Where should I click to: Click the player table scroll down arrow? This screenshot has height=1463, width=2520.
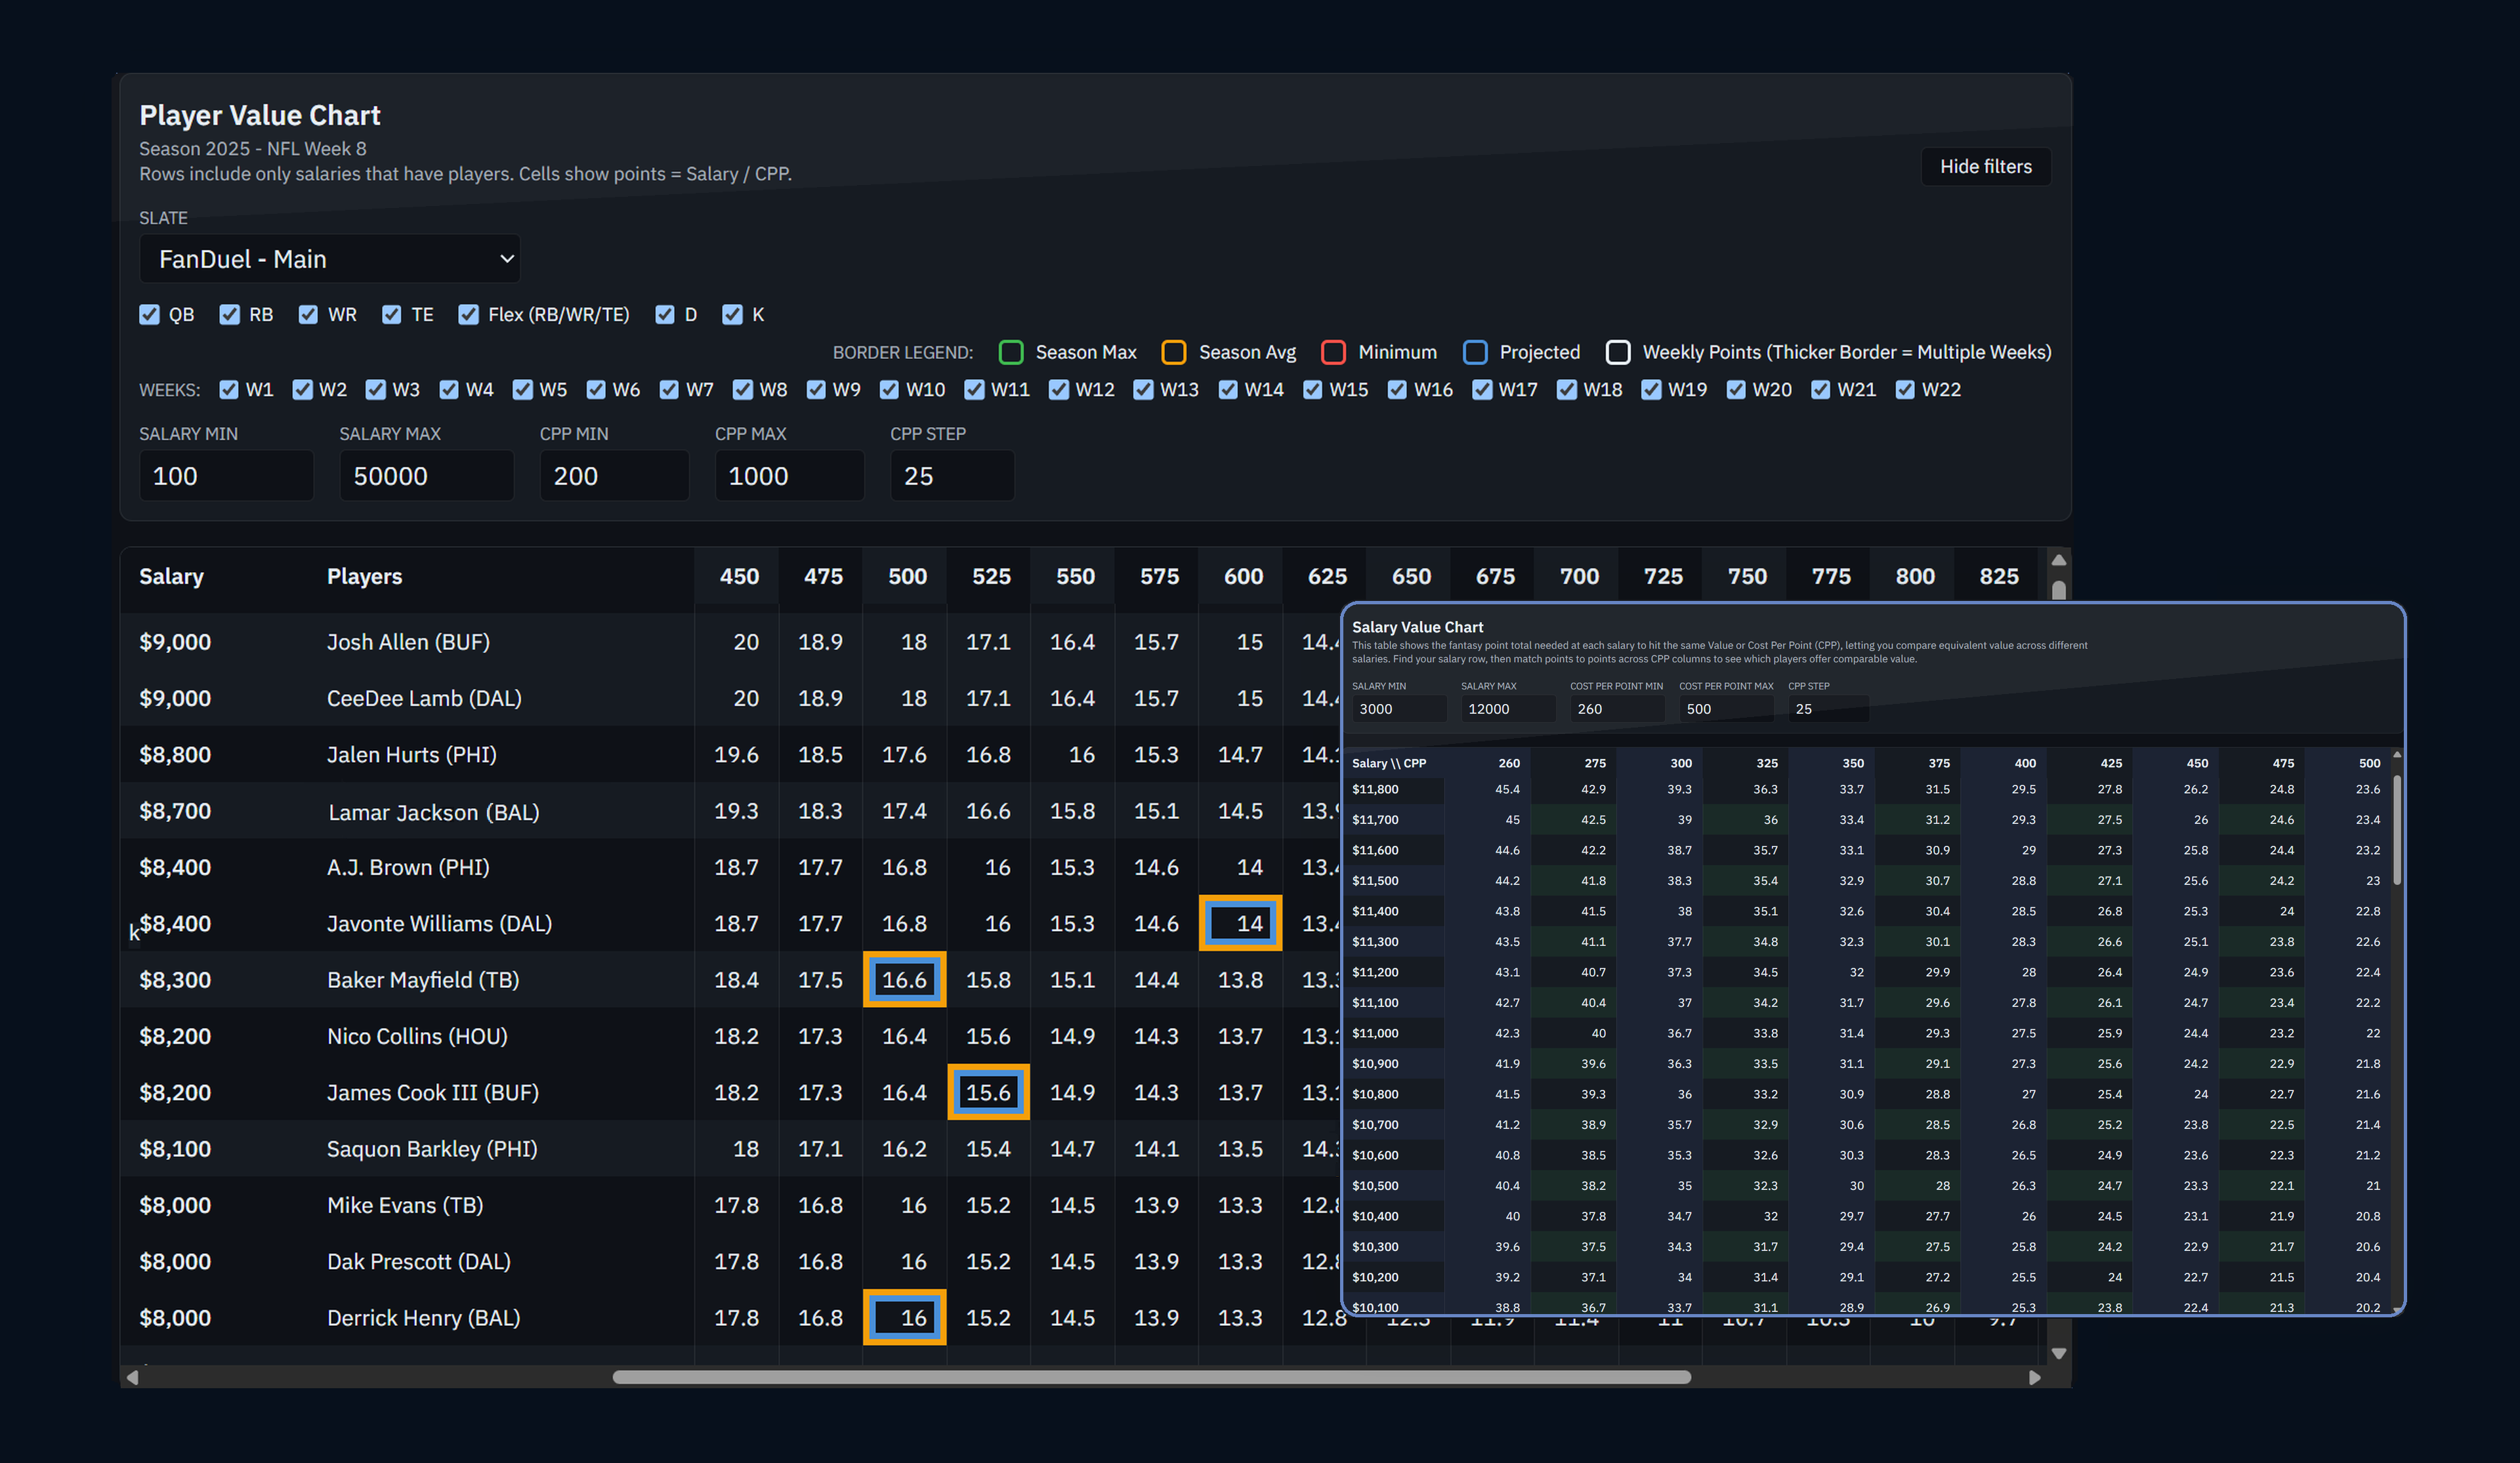[2058, 1353]
